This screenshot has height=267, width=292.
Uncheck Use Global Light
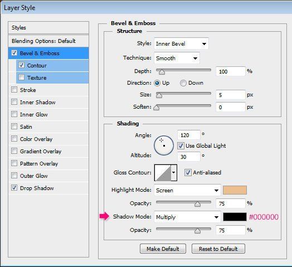click(181, 145)
